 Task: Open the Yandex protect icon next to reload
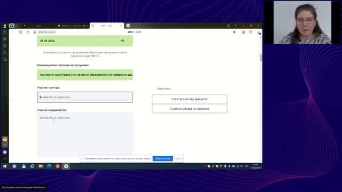coord(20,32)
